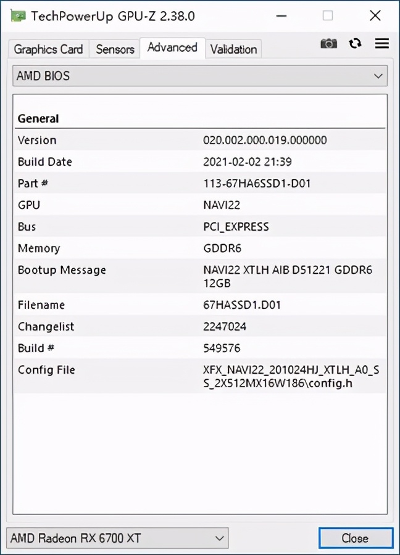Click the Memory row label
This screenshot has height=555, width=400.
coord(39,248)
